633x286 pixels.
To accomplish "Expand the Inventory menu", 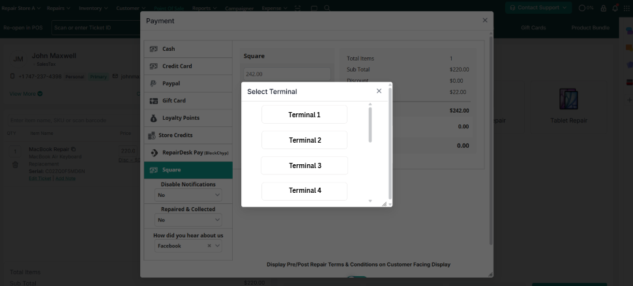I will 93,8.
